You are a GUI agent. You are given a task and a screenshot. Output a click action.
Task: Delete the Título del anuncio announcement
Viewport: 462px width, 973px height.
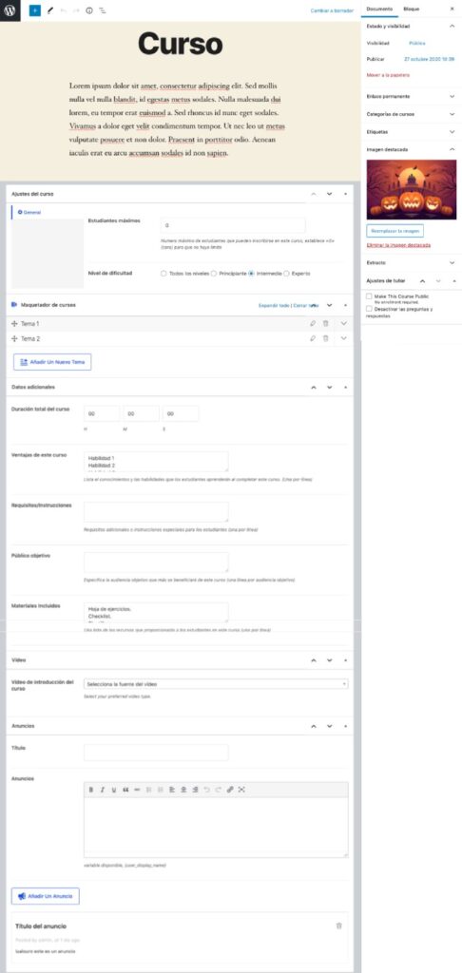click(x=338, y=925)
